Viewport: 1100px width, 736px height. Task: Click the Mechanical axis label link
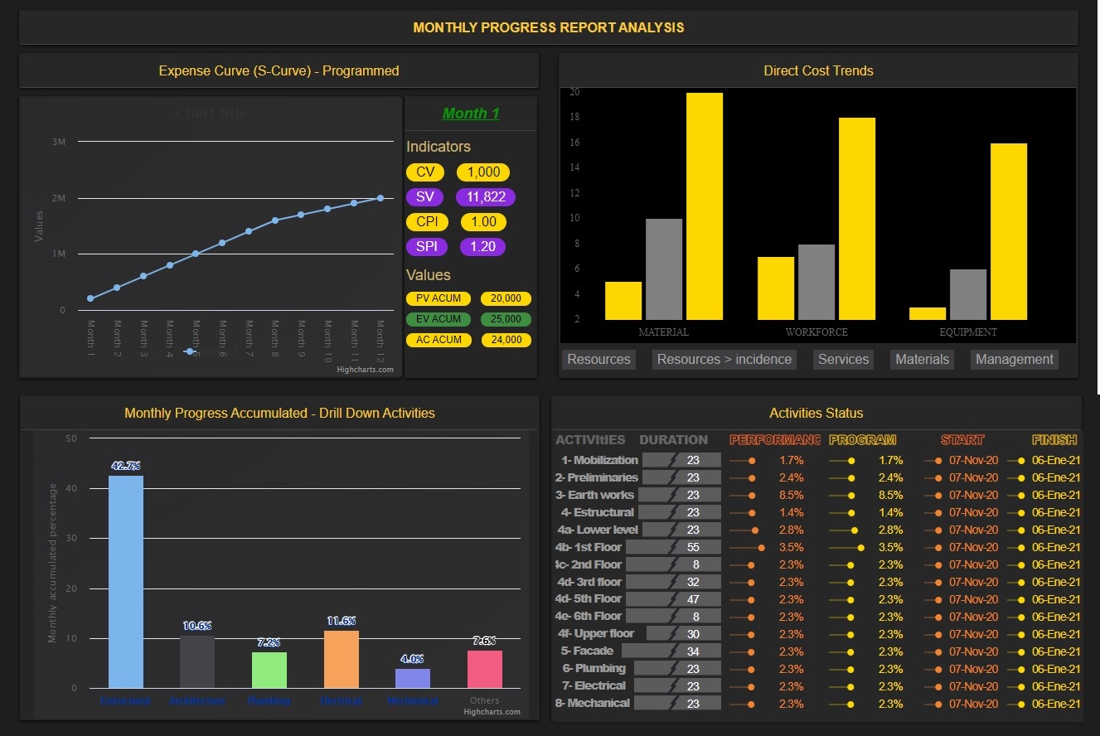tap(412, 700)
